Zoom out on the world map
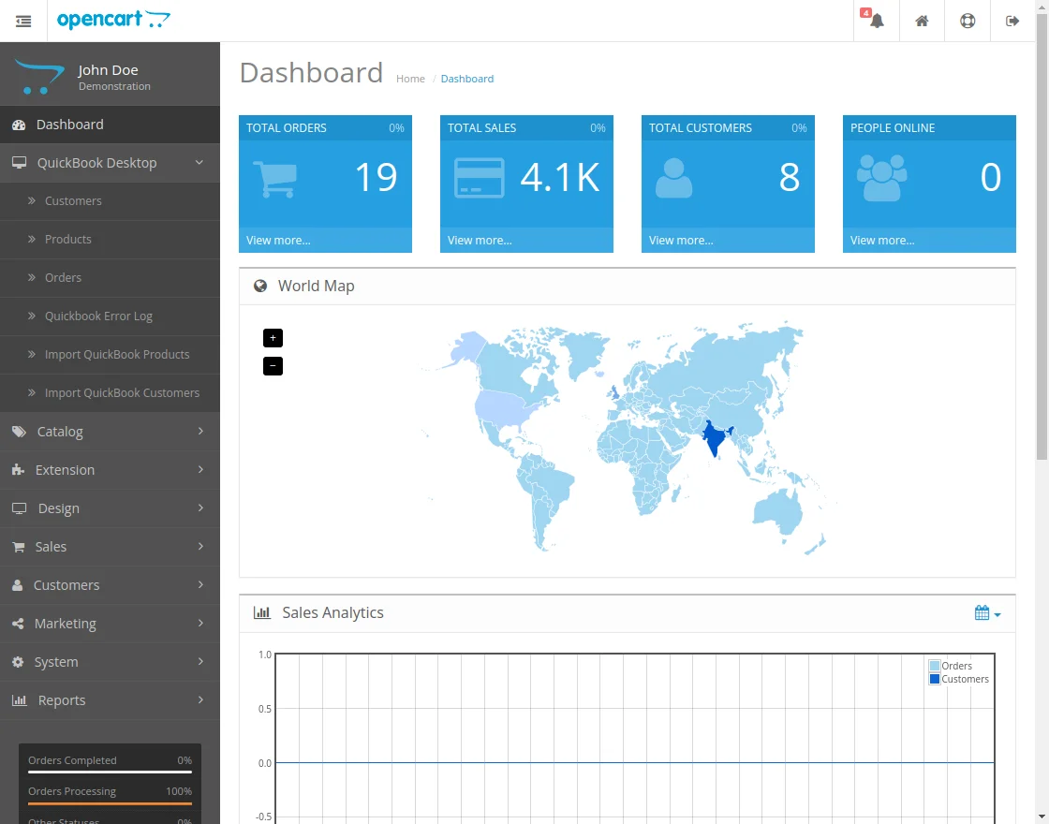This screenshot has height=824, width=1049. [273, 366]
